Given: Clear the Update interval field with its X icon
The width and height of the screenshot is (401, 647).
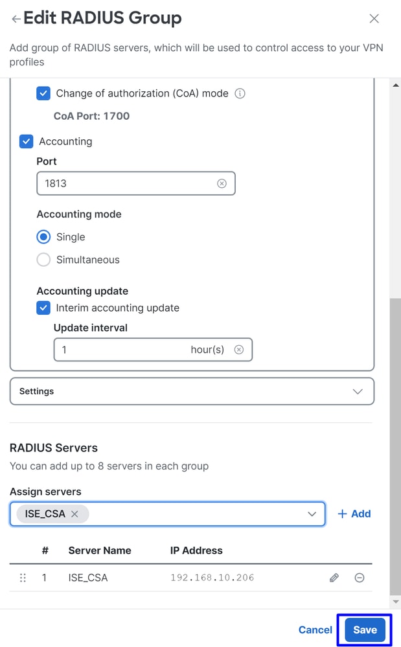Looking at the screenshot, I should point(239,350).
